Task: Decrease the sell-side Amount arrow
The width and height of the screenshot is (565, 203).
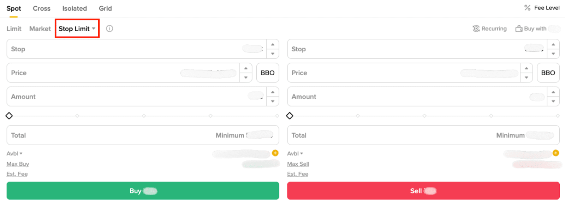Action: pyautogui.click(x=553, y=101)
